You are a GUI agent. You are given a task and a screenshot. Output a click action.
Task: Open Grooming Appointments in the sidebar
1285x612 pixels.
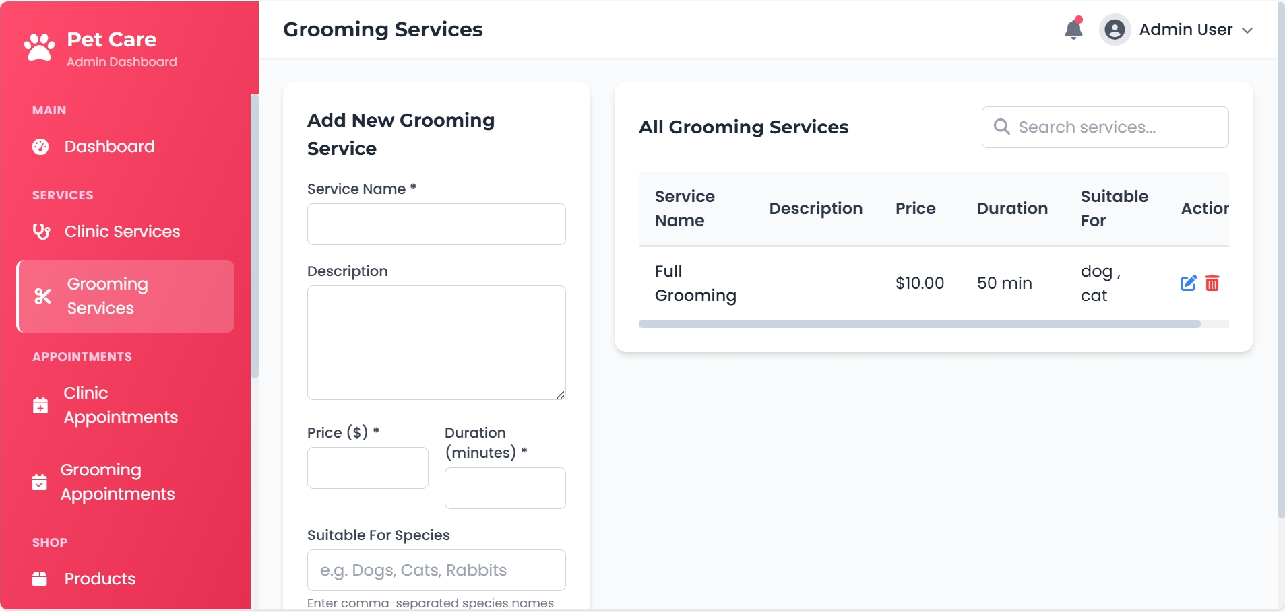click(117, 482)
